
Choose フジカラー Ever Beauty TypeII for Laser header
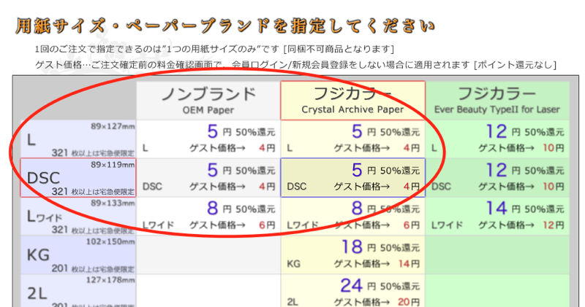tap(497, 100)
